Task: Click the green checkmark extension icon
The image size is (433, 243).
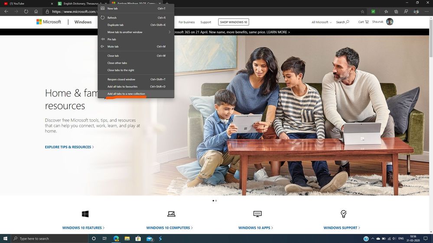Action: pyautogui.click(x=373, y=12)
